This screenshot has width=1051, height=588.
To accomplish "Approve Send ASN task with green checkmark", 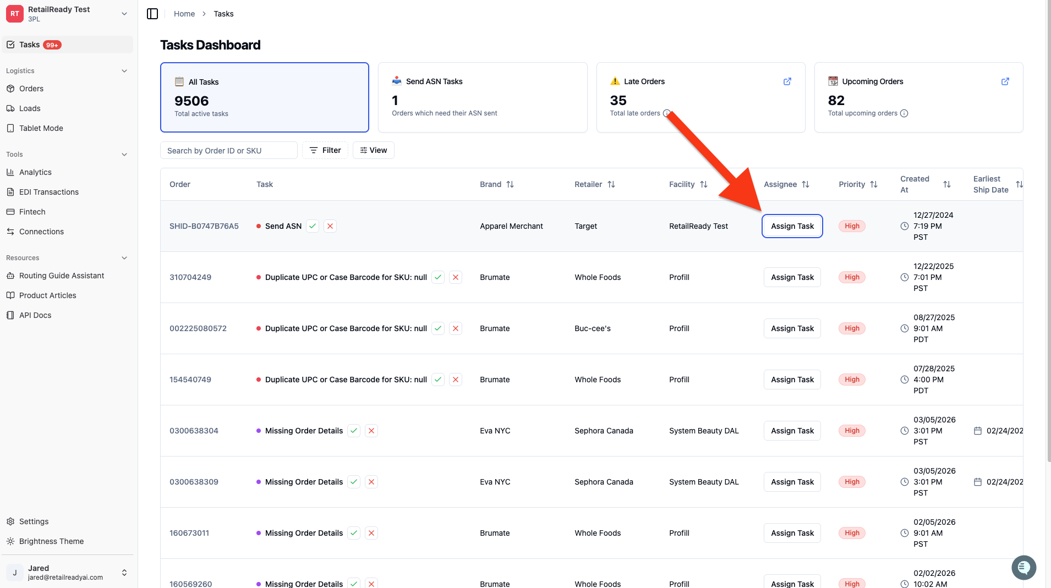I will (x=313, y=226).
